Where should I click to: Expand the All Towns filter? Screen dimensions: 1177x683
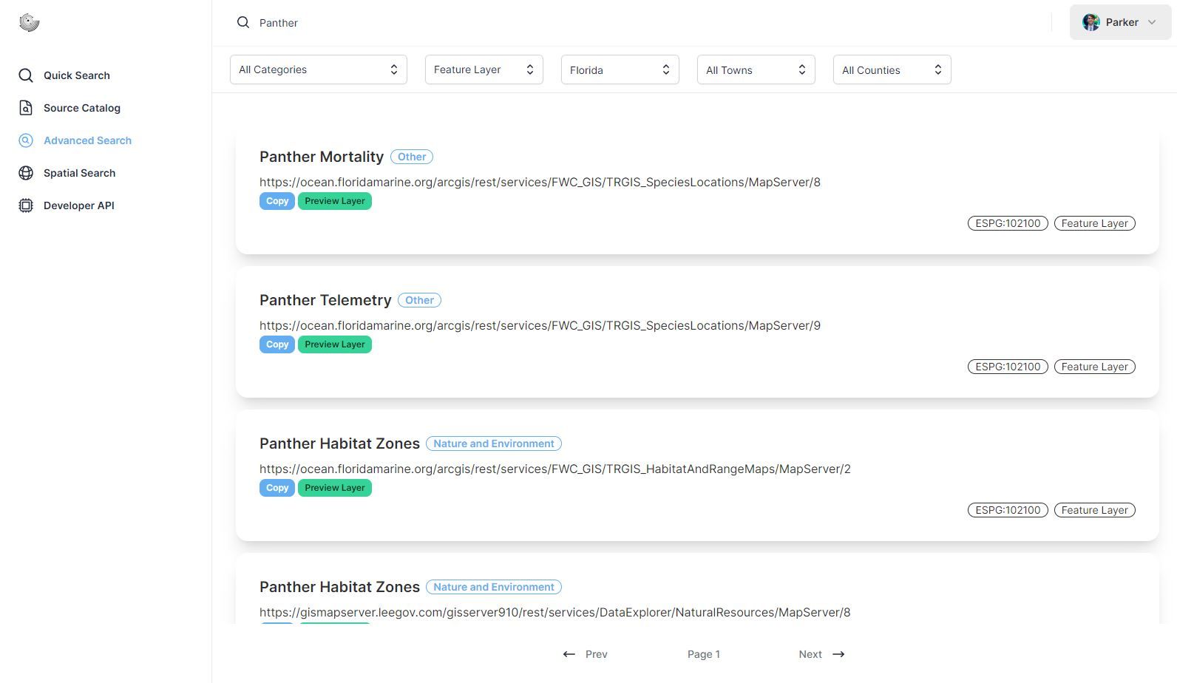click(756, 69)
